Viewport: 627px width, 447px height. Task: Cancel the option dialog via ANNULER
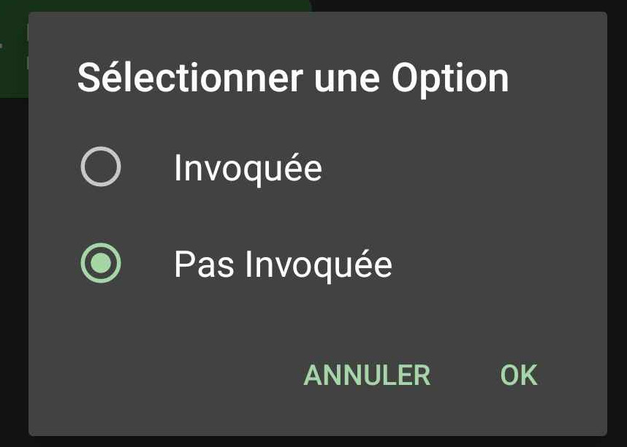coord(367,375)
